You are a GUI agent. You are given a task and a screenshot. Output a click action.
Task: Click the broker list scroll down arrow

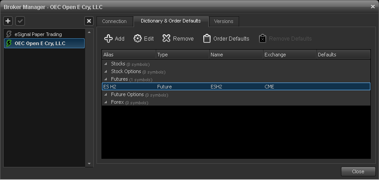(x=89, y=163)
